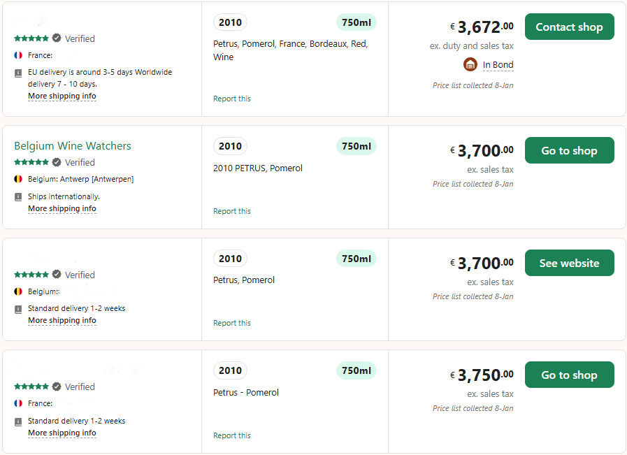Click the In Bond warehouse icon
This screenshot has height=455, width=627.
470,65
